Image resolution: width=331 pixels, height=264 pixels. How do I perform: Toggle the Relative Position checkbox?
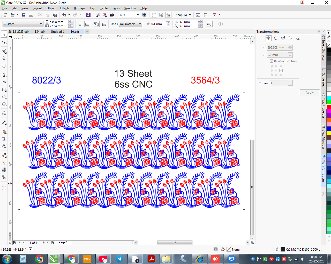pyautogui.click(x=272, y=61)
